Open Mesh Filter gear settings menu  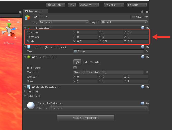pos(147,47)
